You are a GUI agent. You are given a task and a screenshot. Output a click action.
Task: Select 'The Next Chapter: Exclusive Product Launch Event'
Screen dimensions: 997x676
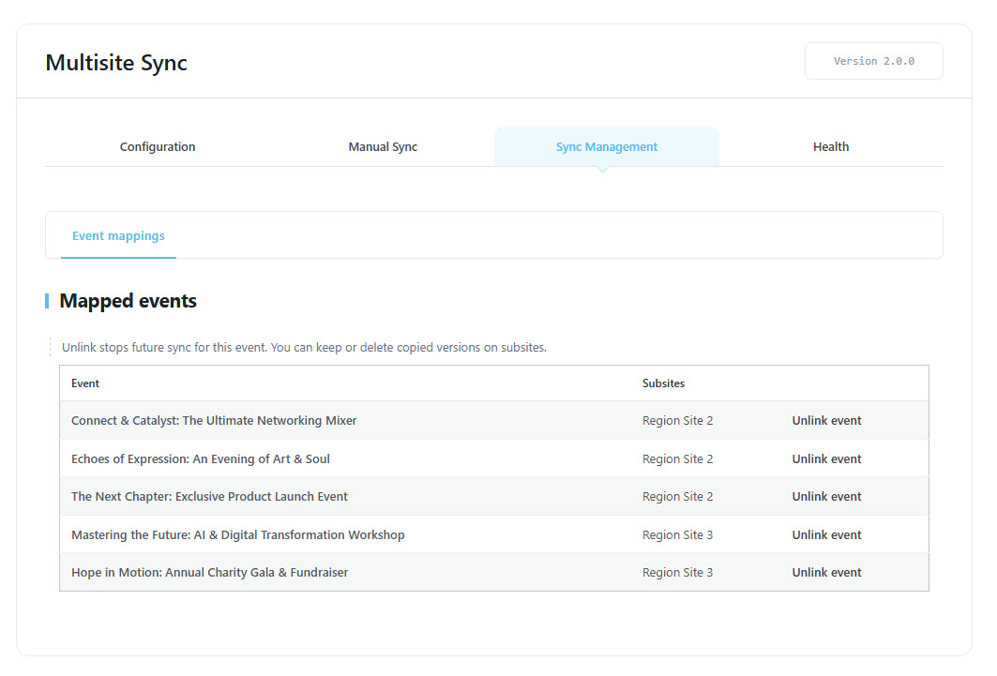pyautogui.click(x=209, y=496)
